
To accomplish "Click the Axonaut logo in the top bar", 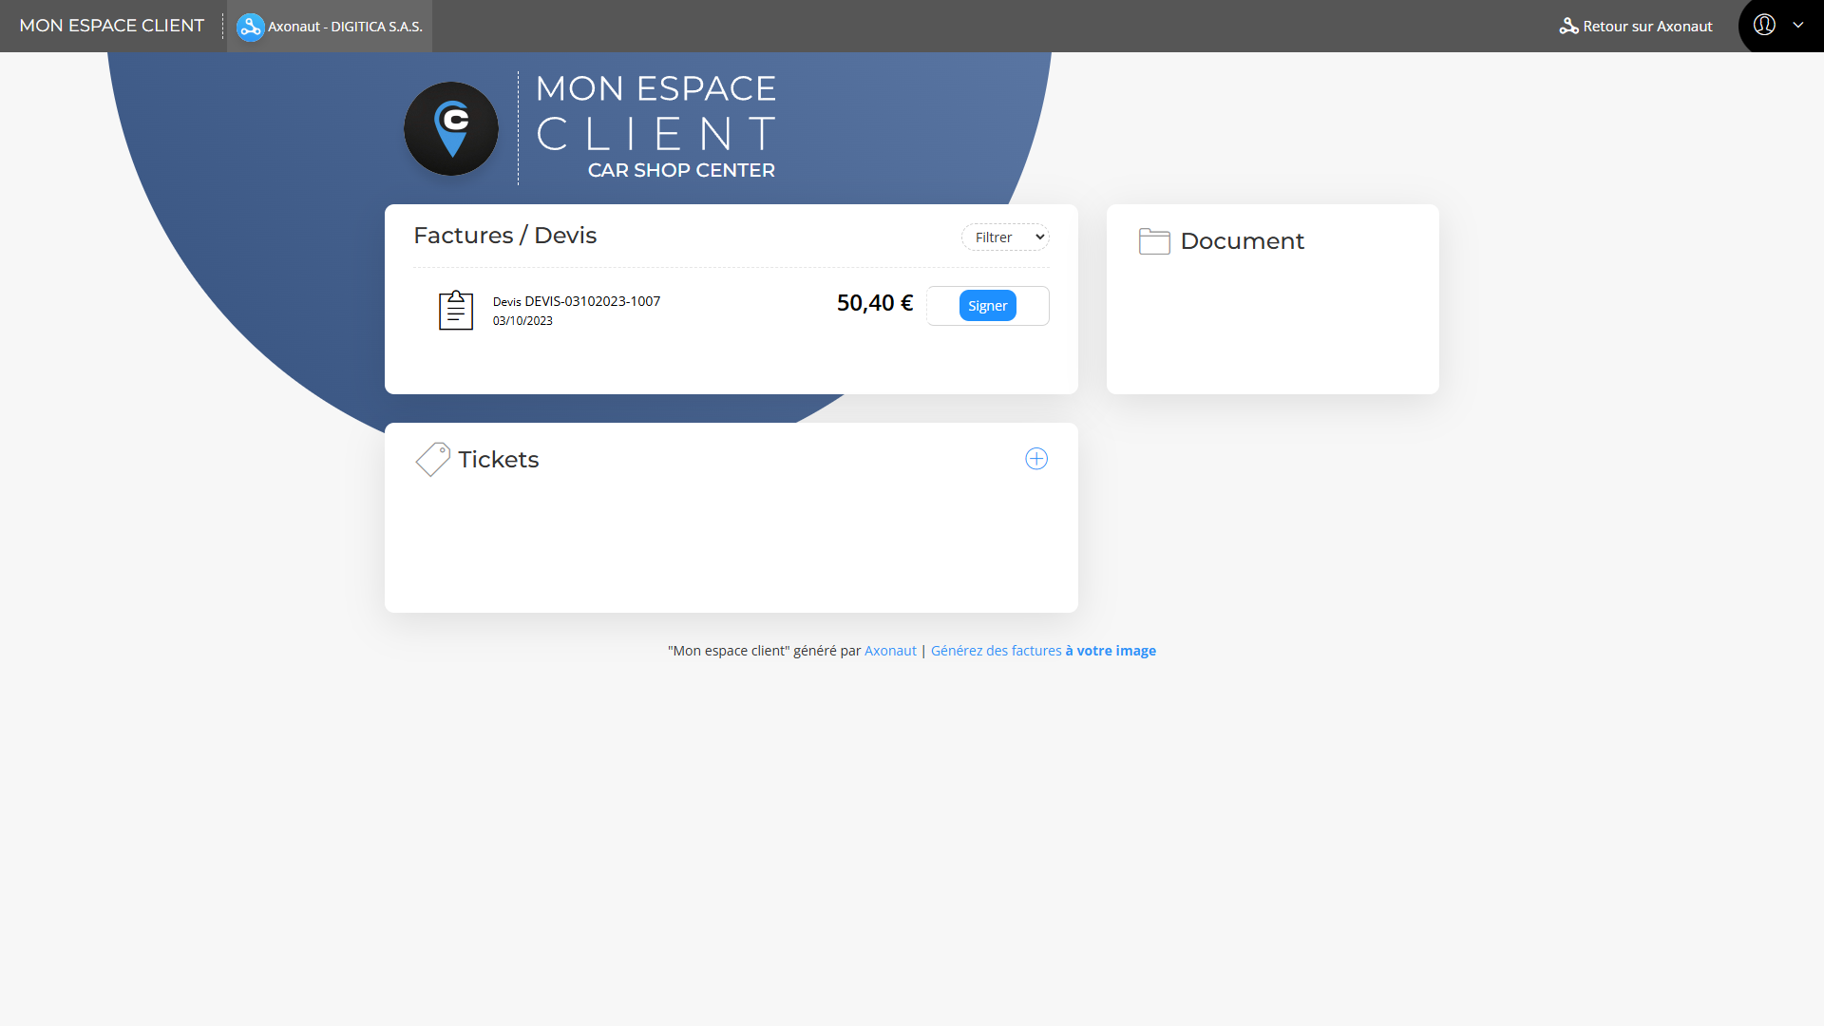I will [250, 27].
